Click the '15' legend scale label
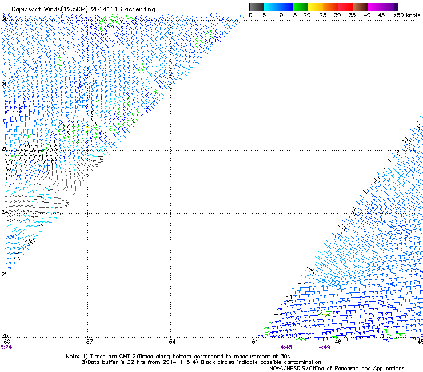The image size is (423, 372). point(293,15)
